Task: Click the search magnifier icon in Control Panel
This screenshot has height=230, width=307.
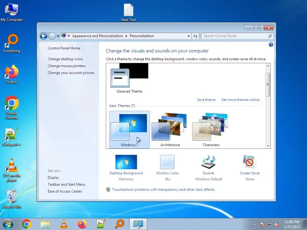Action: tap(270, 36)
